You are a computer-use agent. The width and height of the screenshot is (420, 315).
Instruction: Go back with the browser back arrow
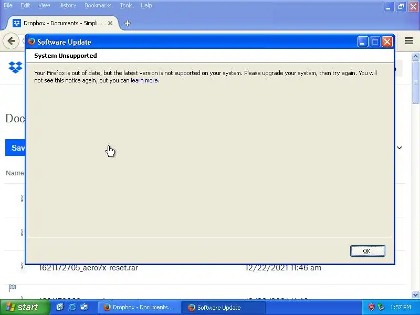(x=11, y=41)
